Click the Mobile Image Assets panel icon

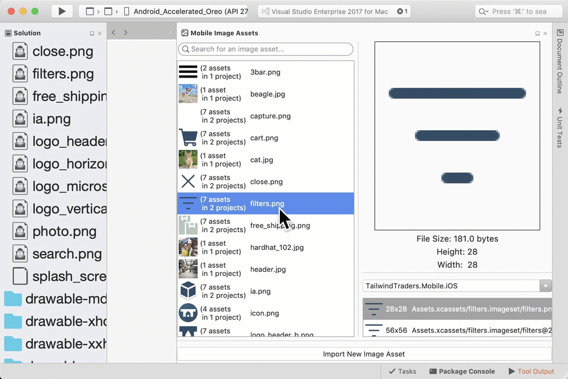(x=184, y=33)
